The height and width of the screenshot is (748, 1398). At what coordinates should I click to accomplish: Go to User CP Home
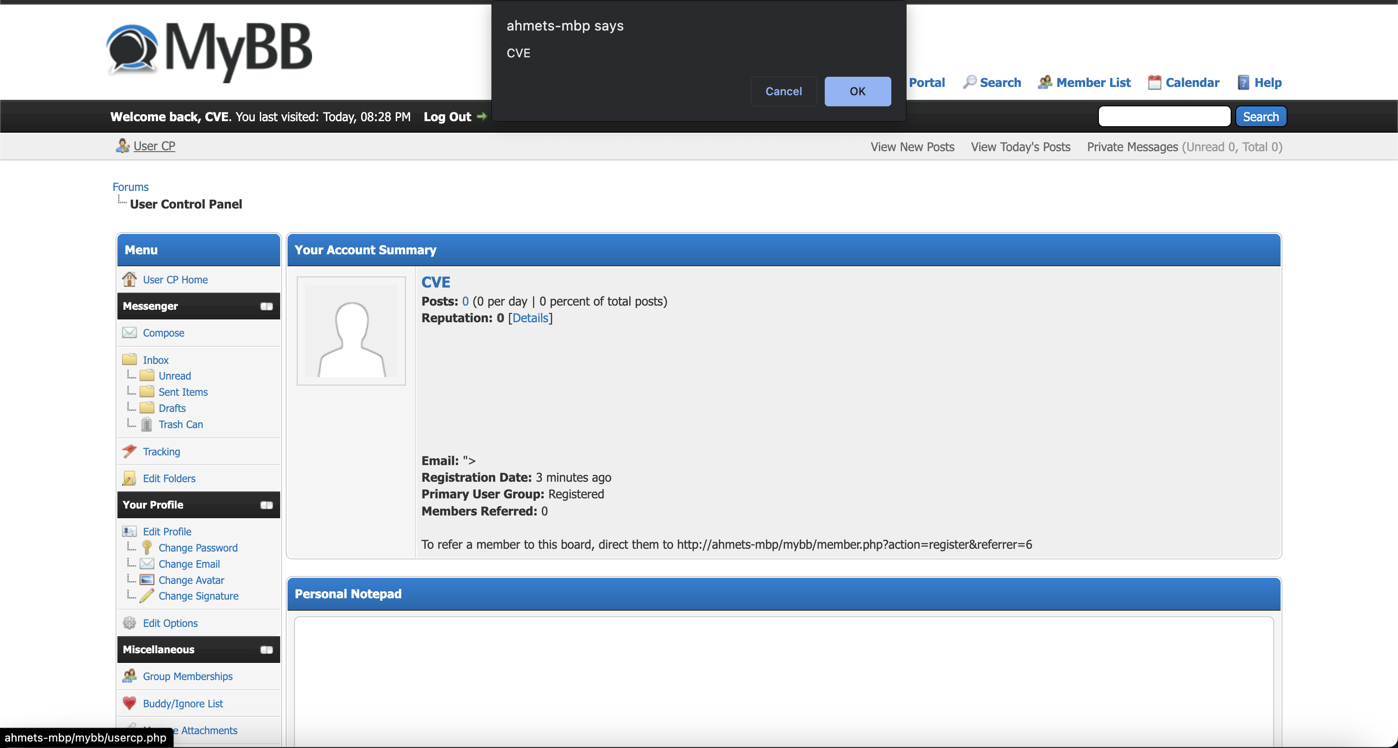(x=175, y=280)
